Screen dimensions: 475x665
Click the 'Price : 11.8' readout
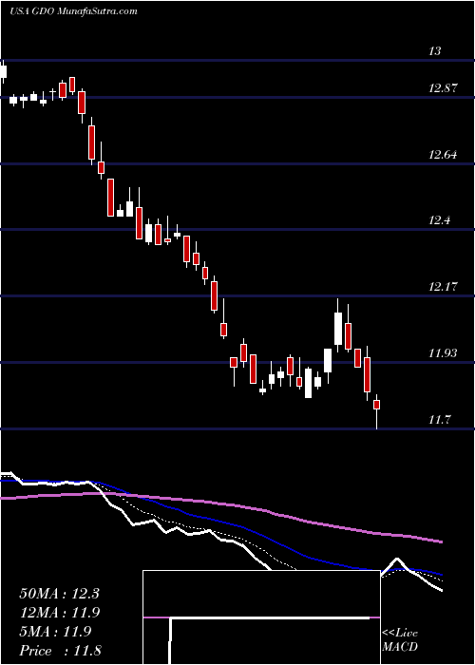(60, 651)
